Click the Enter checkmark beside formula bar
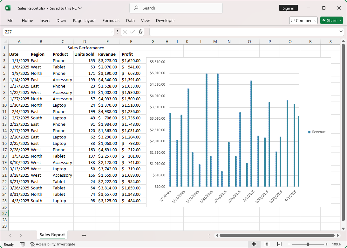The width and height of the screenshot is (347, 248). (132, 32)
